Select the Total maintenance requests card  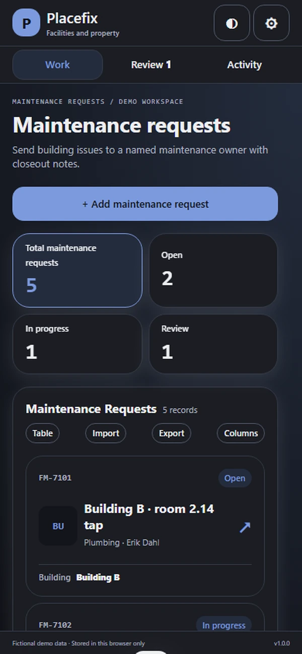78,270
